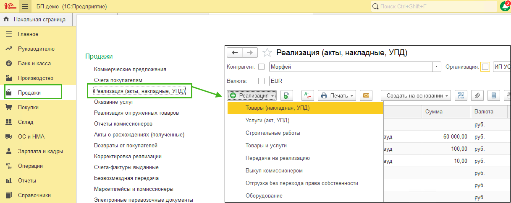Image resolution: width=511 pixels, height=203 pixels.
Task: Tick the Контрагент filter checkbox
Action: point(261,67)
